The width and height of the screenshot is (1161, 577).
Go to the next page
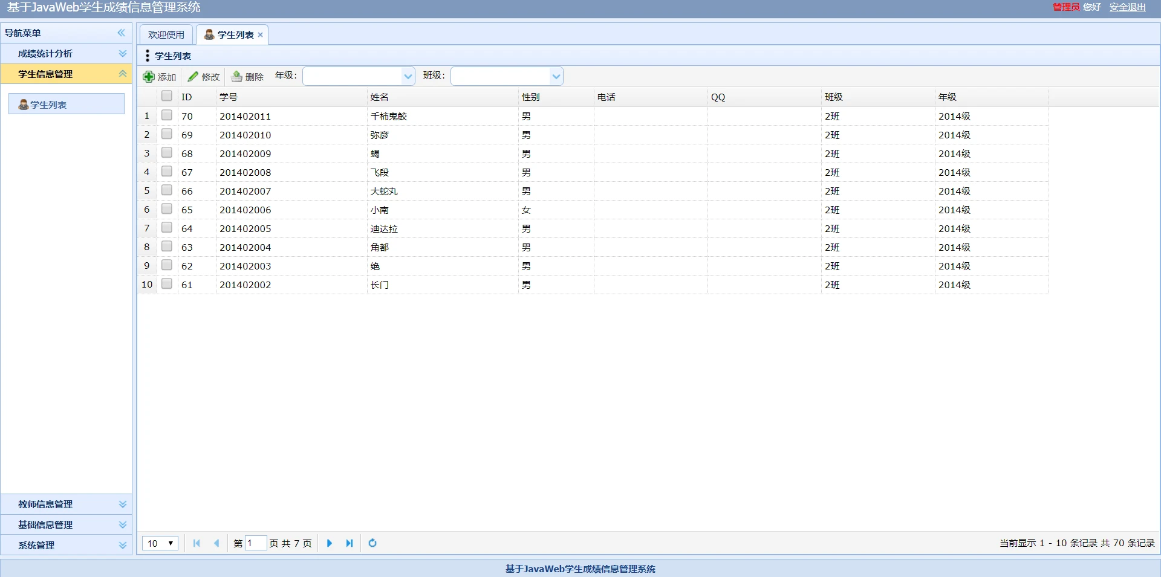tap(330, 543)
